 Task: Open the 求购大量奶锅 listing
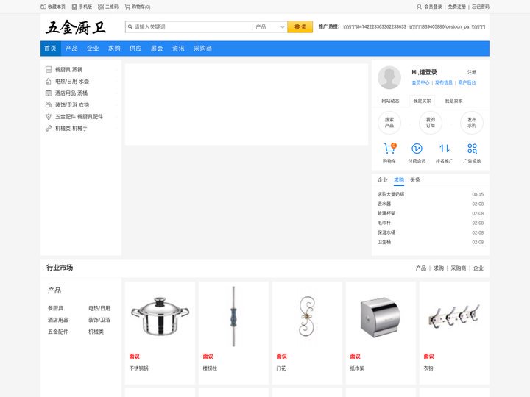coord(391,194)
